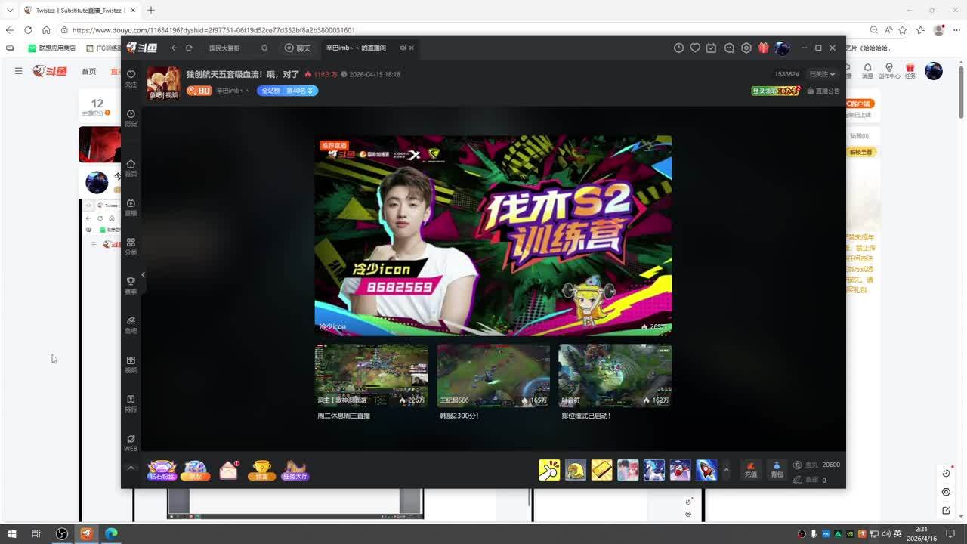Image resolution: width=967 pixels, height=544 pixels.
Task: Open 排行 rankings in client sidebar
Action: pos(131,403)
